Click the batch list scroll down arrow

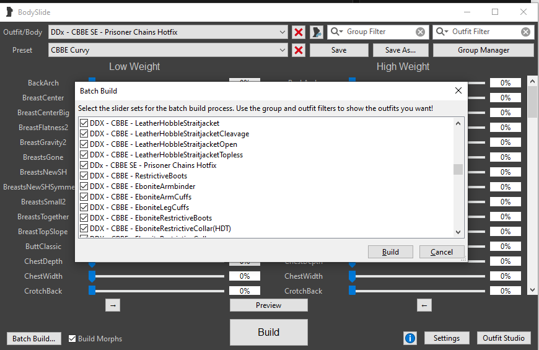458,232
